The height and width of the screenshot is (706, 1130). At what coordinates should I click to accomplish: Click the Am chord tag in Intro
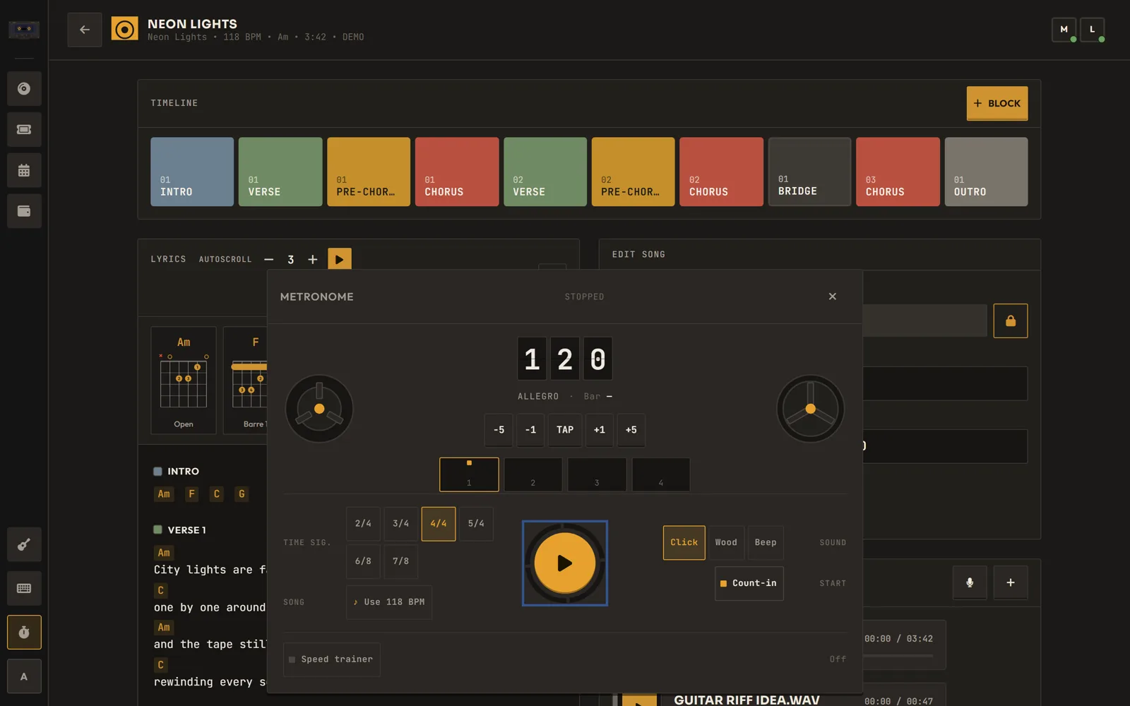(x=164, y=494)
